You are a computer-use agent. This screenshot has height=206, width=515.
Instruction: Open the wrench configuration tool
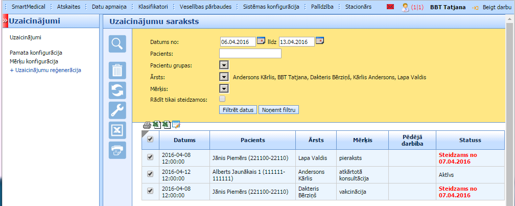tap(117, 110)
